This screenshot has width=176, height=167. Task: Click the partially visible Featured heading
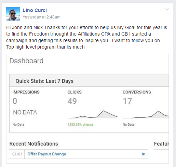tap(161, 144)
